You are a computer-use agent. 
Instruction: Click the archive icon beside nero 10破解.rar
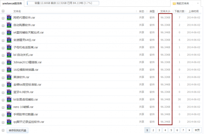click(x=9, y=107)
